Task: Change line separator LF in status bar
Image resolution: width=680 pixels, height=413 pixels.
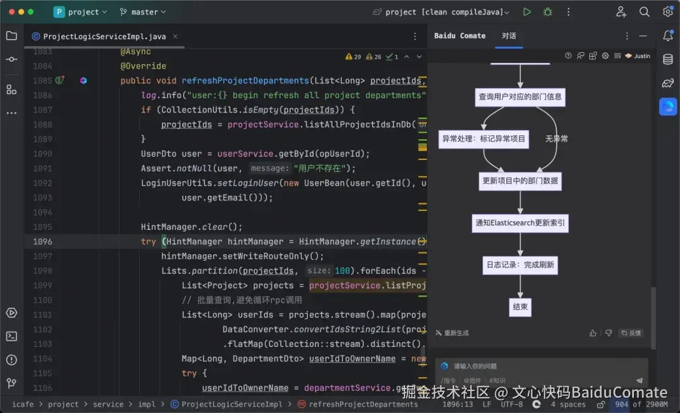Action: 487,404
